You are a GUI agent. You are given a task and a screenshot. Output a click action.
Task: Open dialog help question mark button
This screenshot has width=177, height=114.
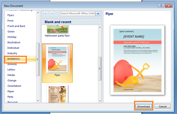[161, 6]
